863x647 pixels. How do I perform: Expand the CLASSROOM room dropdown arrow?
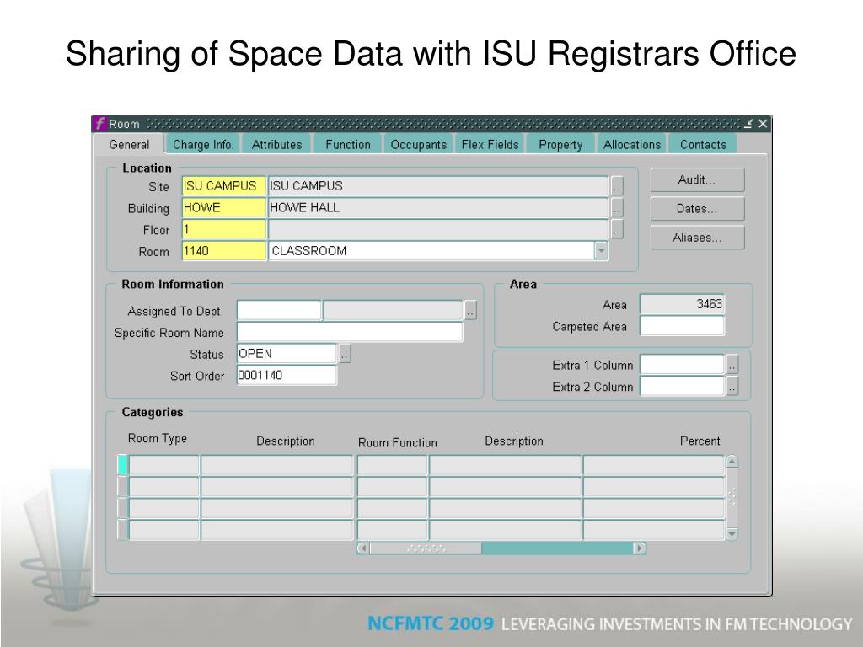601,251
